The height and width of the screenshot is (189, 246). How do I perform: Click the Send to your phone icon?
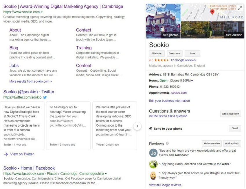tap(150, 129)
